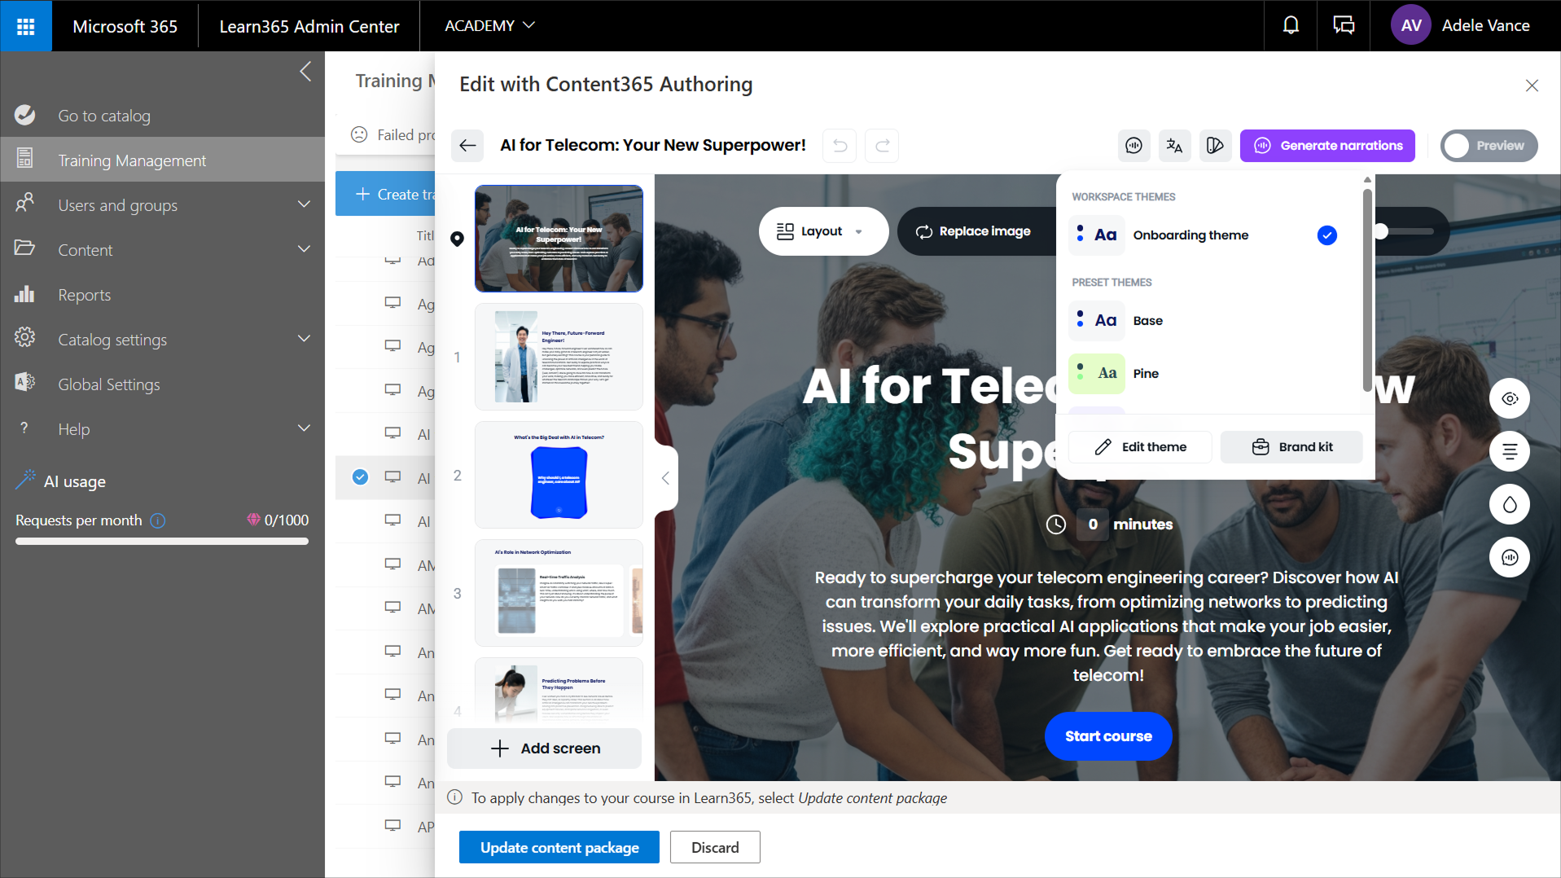Click the translate language icon
Screen dimensions: 1561x878
click(x=1174, y=146)
